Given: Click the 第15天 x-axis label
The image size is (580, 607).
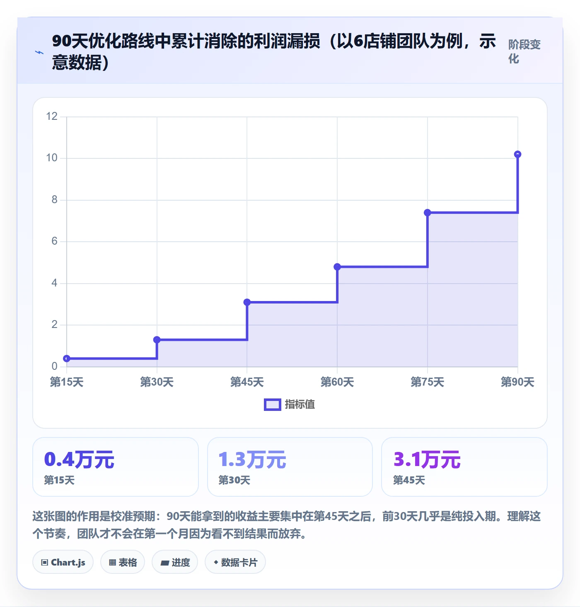Looking at the screenshot, I should click(67, 382).
